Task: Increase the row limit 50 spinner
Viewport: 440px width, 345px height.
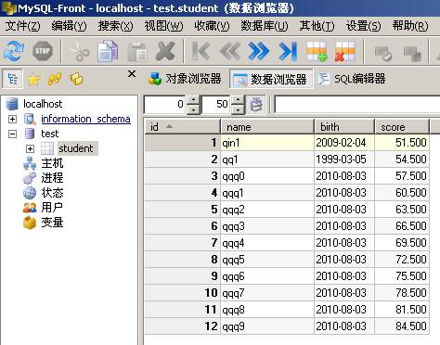Action: [x=238, y=100]
